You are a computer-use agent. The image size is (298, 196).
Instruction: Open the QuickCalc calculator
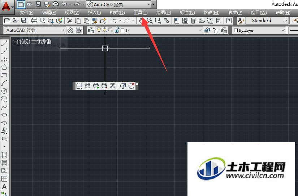(219, 21)
